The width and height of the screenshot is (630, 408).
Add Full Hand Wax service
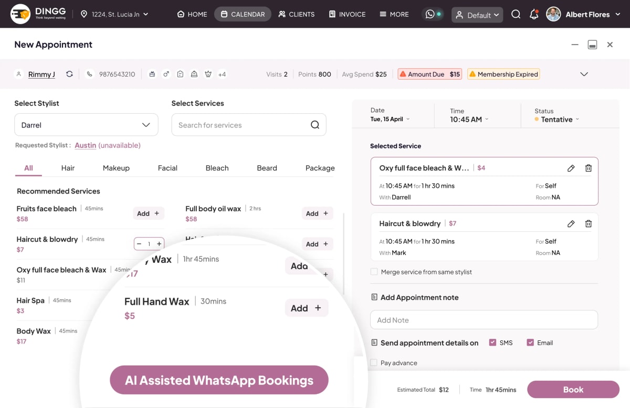pos(307,308)
